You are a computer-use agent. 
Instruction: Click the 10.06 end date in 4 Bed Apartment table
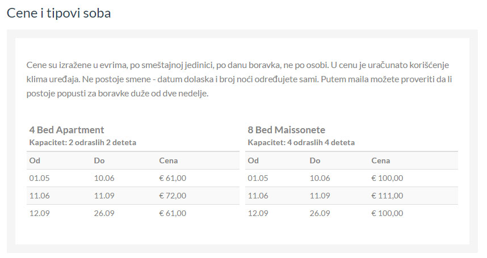pyautogui.click(x=104, y=178)
